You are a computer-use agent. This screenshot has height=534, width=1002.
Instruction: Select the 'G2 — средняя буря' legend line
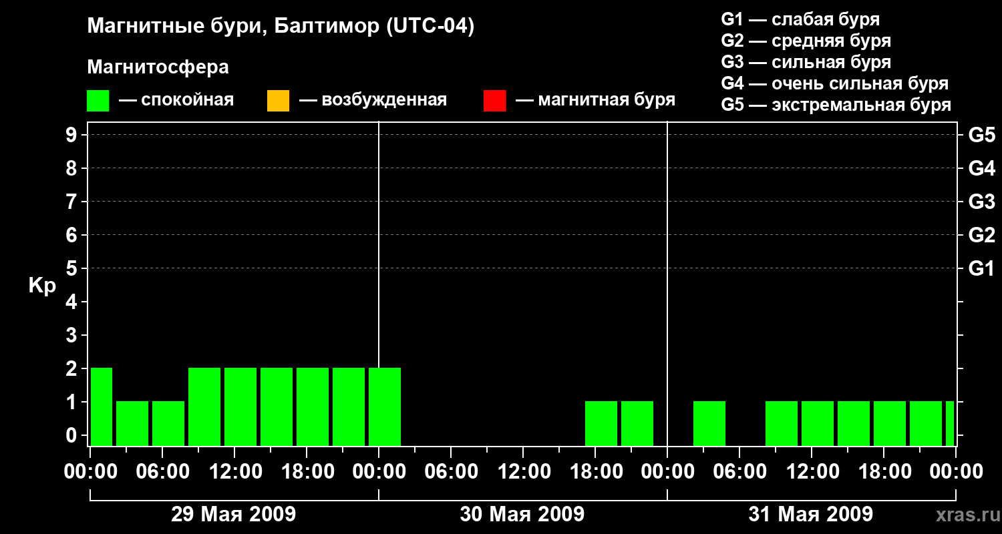806,41
